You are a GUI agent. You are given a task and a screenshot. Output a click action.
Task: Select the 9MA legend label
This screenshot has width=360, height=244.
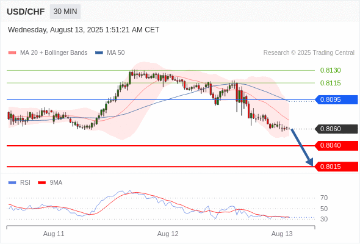[56, 183]
